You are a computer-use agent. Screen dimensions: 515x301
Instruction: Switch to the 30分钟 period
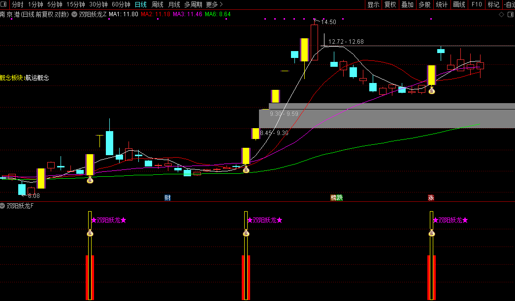pos(98,4)
